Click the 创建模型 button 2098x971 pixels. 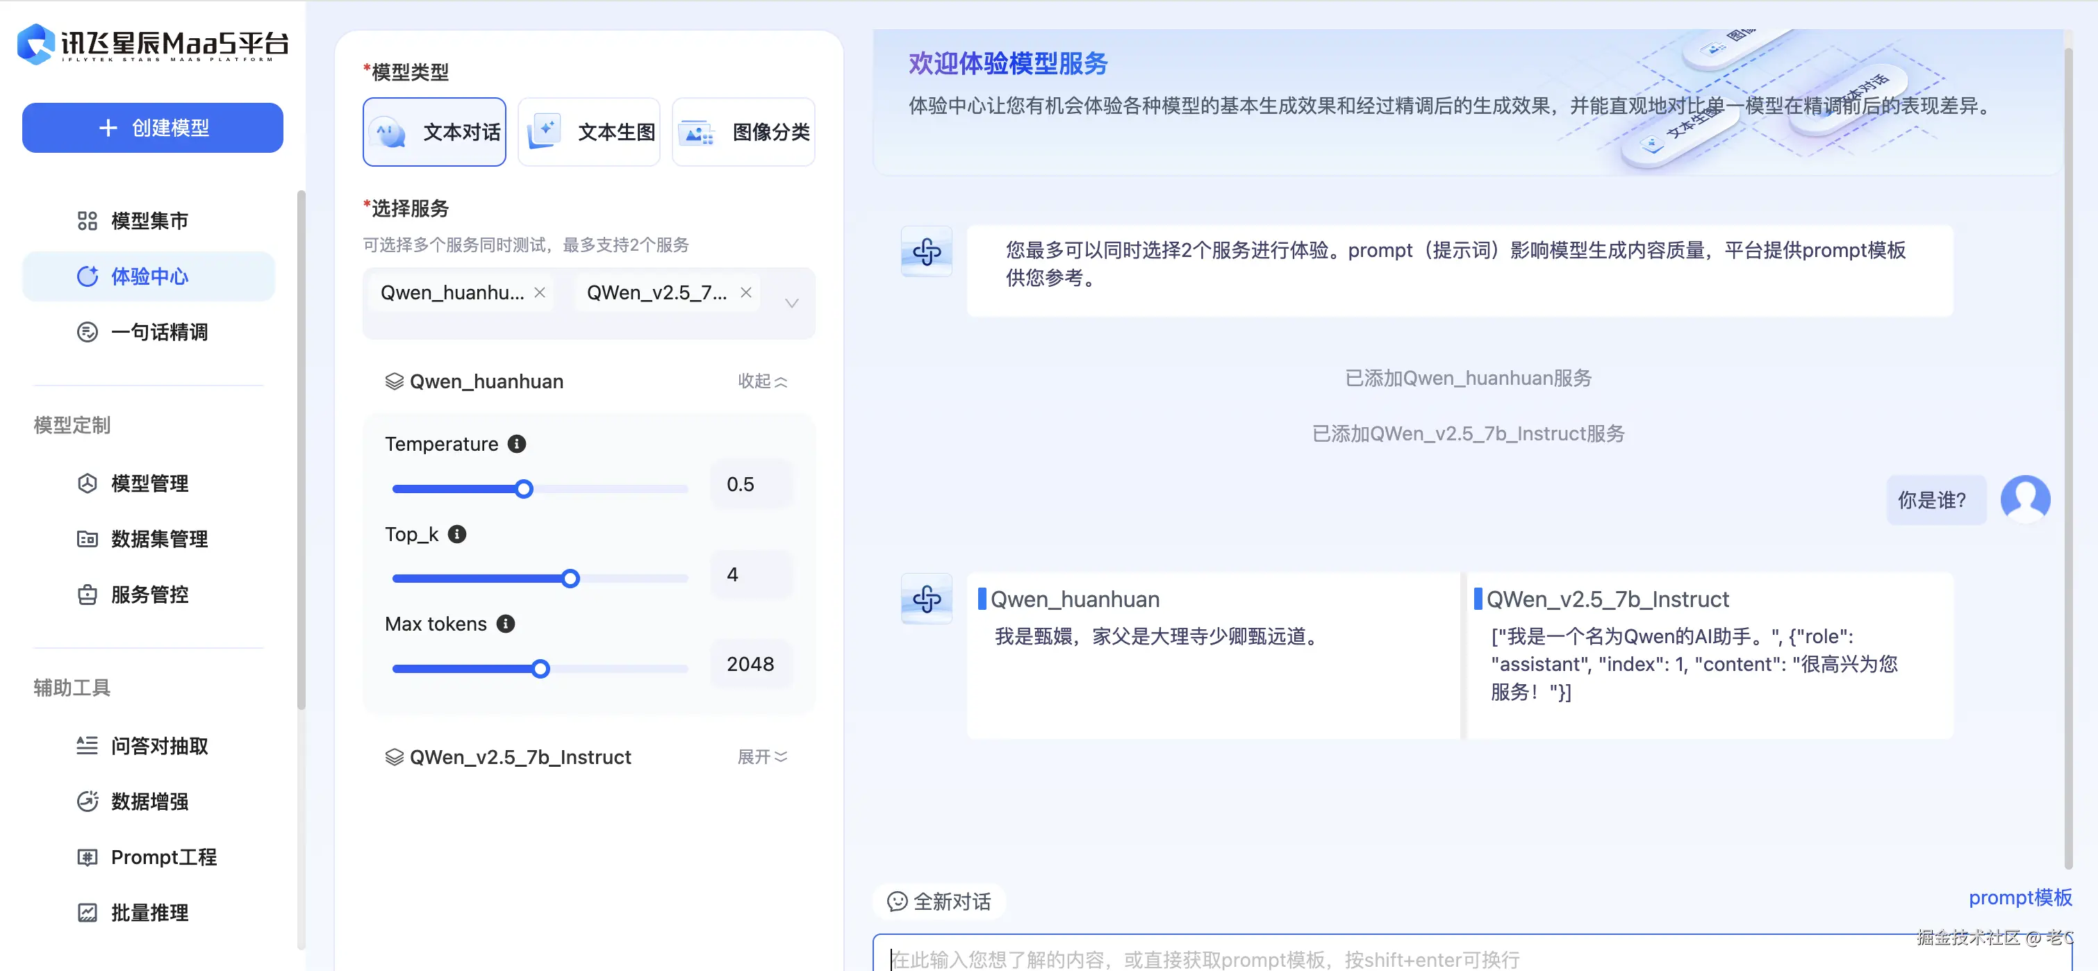pyautogui.click(x=152, y=128)
